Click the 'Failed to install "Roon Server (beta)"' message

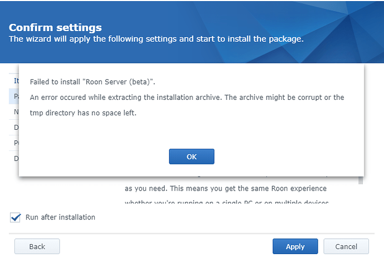pyautogui.click(x=92, y=82)
